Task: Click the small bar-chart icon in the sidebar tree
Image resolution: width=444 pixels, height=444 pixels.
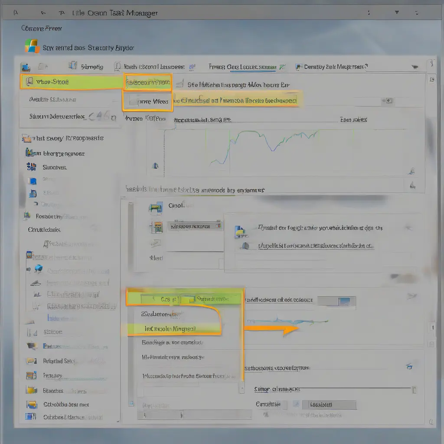Action: (x=37, y=294)
